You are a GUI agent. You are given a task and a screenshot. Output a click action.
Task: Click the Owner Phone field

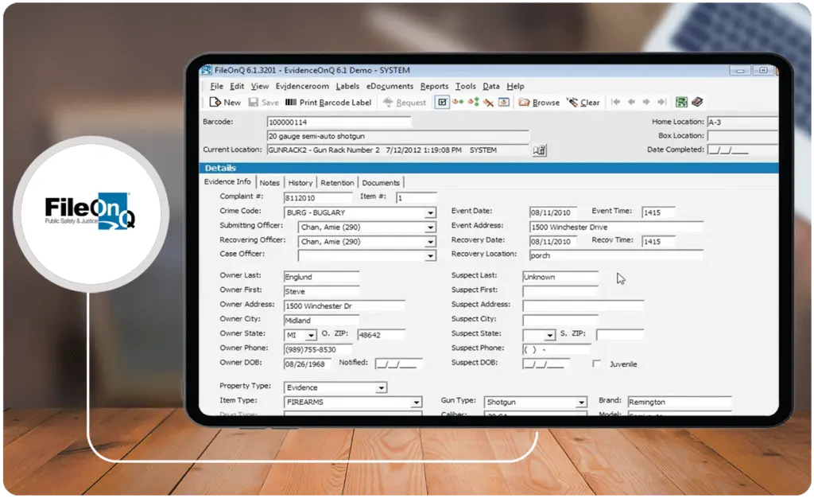tap(318, 349)
